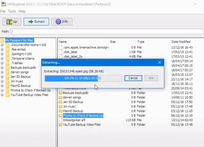204x147 pixels.
Task: Expand extraction details with the >> button
Action: pyautogui.click(x=151, y=78)
